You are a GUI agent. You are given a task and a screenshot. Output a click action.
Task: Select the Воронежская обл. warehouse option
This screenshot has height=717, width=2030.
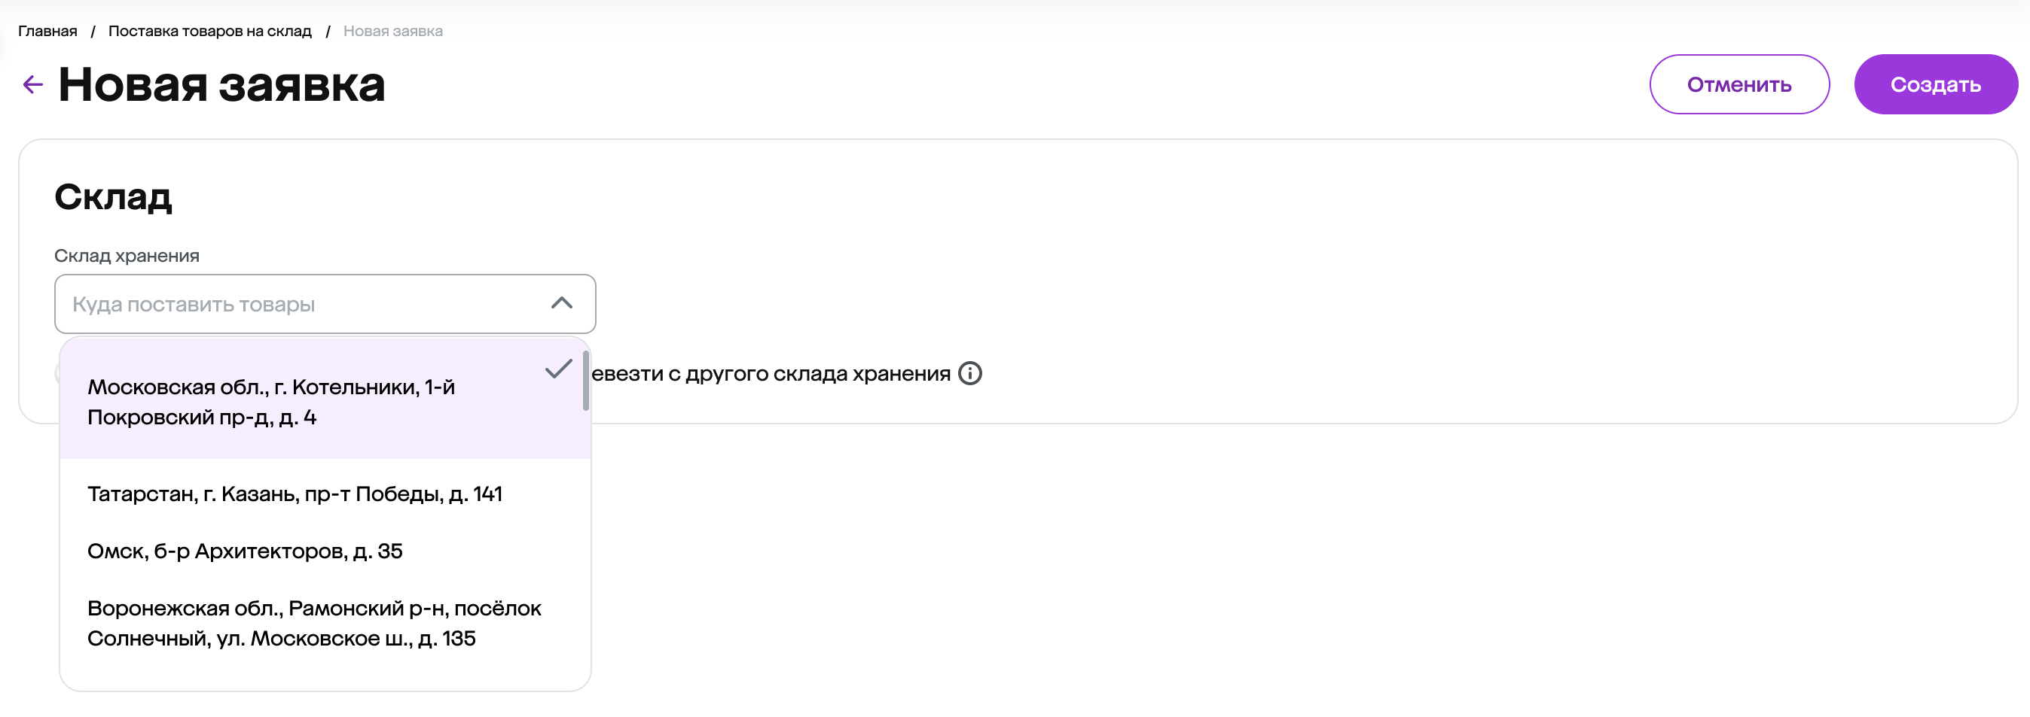click(313, 622)
